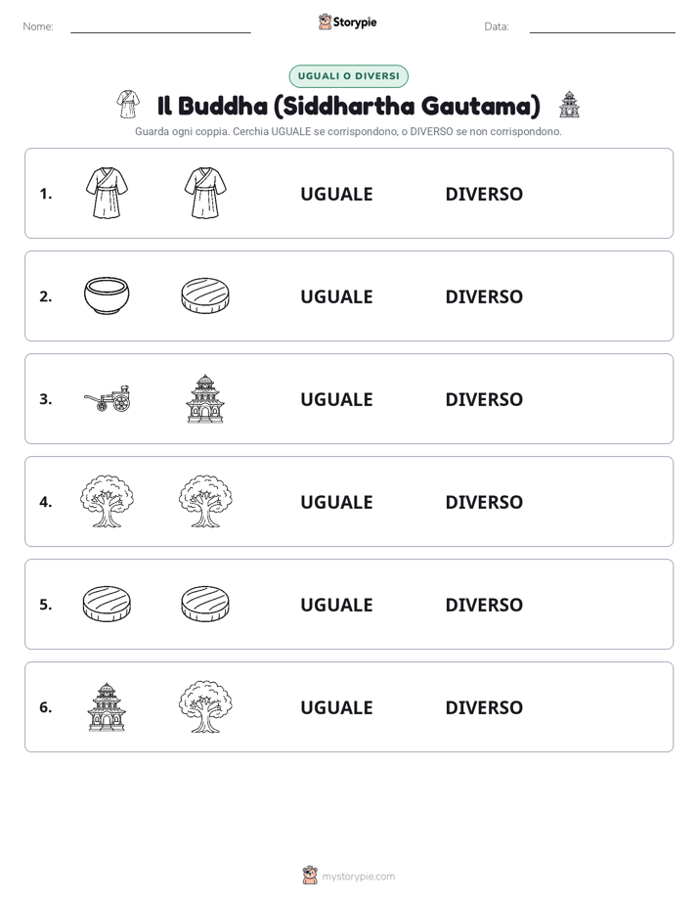The height and width of the screenshot is (904, 698).
Task: Select DIVERSO for row 6
Action: (484, 706)
